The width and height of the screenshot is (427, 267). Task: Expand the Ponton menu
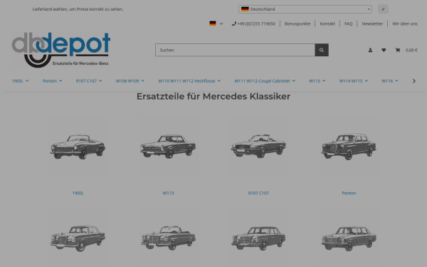click(x=52, y=81)
